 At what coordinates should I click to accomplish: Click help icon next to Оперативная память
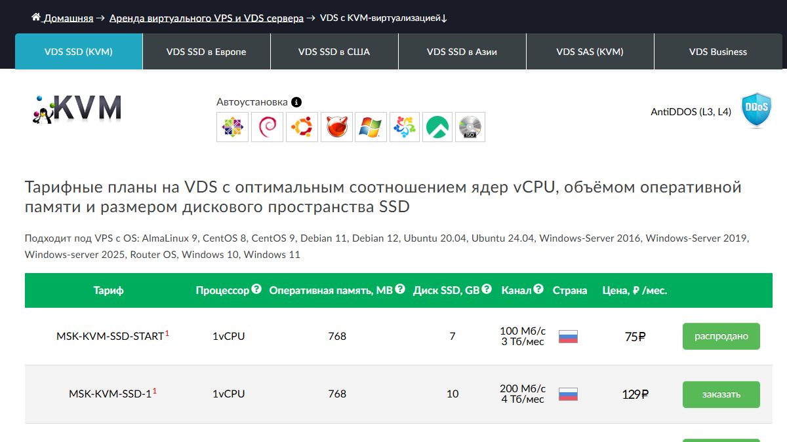coord(400,289)
